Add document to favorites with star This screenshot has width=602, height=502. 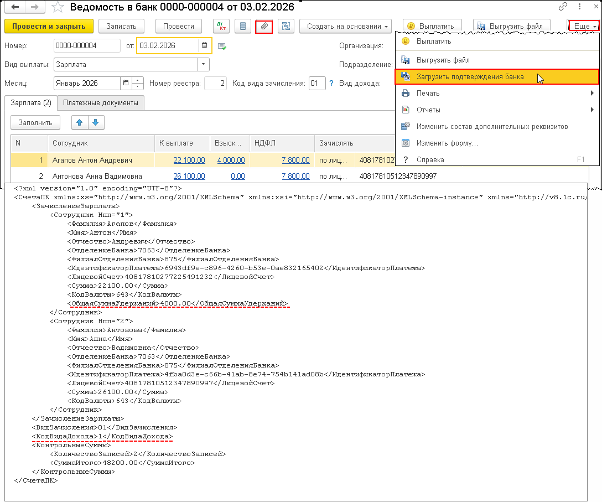click(x=58, y=7)
